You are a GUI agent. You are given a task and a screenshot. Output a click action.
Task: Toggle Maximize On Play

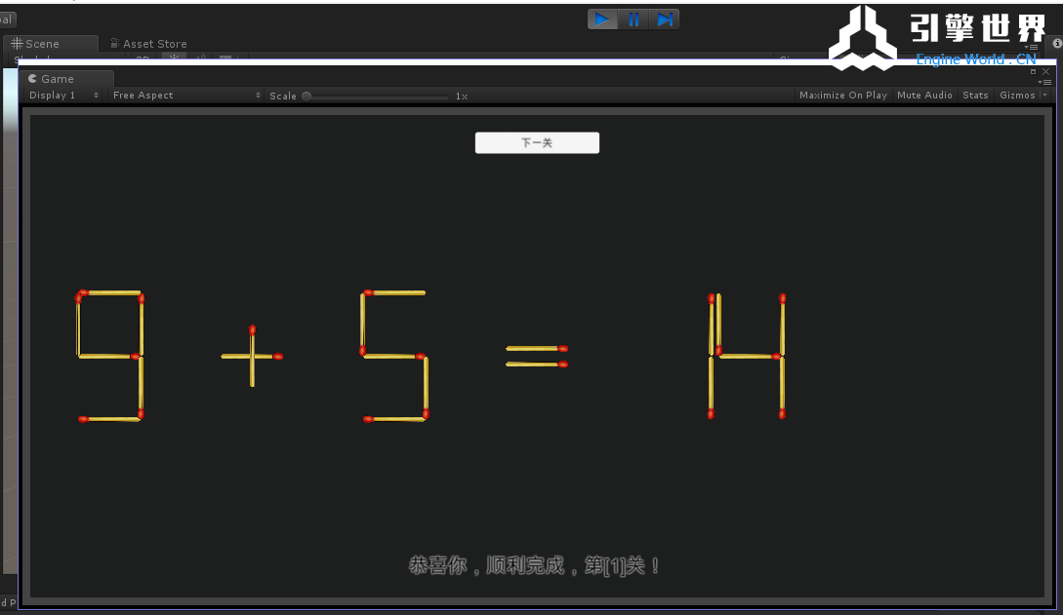(842, 96)
